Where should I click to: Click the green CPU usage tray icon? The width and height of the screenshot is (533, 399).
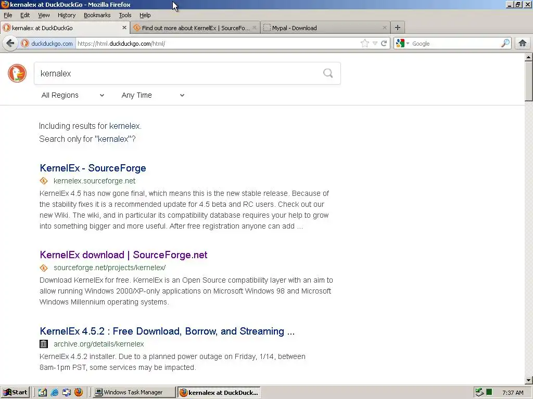pyautogui.click(x=489, y=392)
